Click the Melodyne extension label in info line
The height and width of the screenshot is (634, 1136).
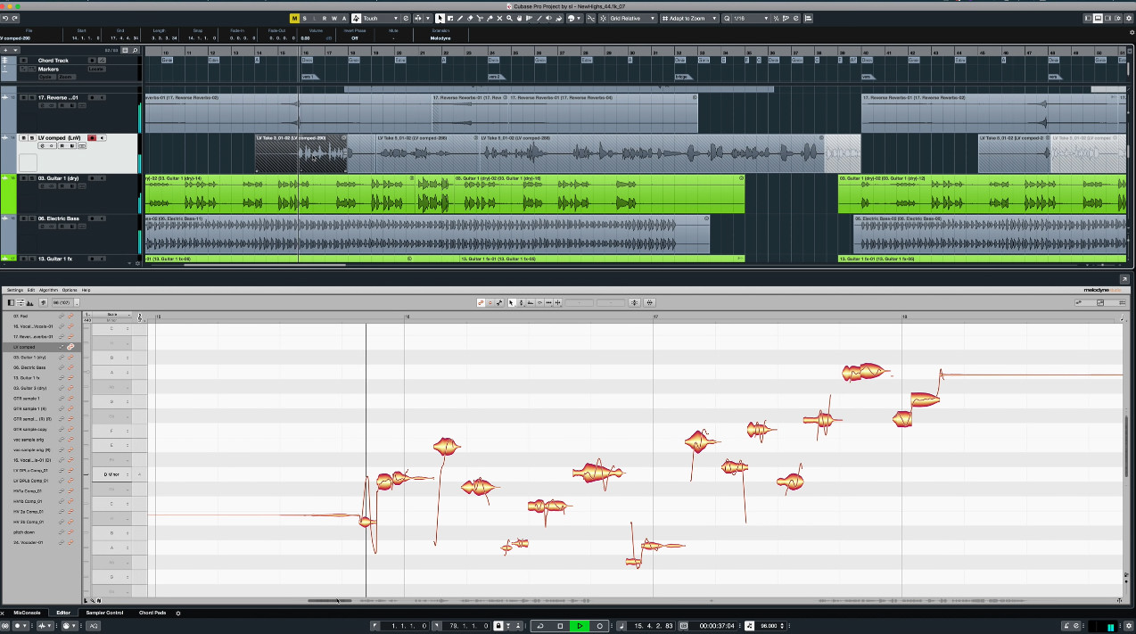tap(440, 38)
